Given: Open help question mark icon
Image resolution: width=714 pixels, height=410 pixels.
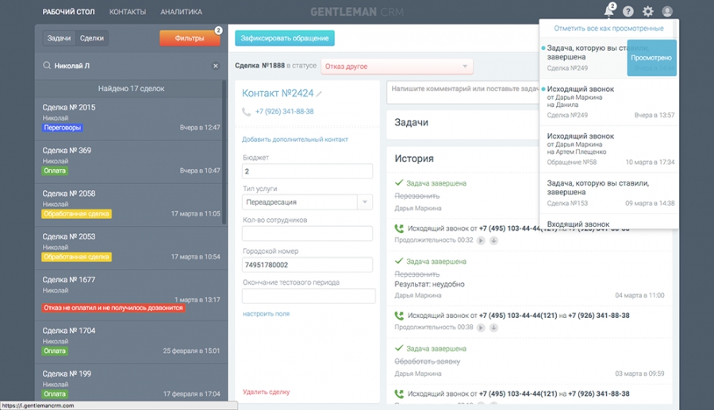Looking at the screenshot, I should pos(628,11).
